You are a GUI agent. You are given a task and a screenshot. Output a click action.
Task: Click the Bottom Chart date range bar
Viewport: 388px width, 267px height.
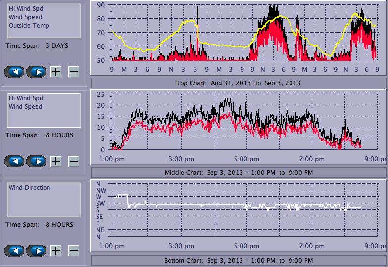[x=238, y=260]
